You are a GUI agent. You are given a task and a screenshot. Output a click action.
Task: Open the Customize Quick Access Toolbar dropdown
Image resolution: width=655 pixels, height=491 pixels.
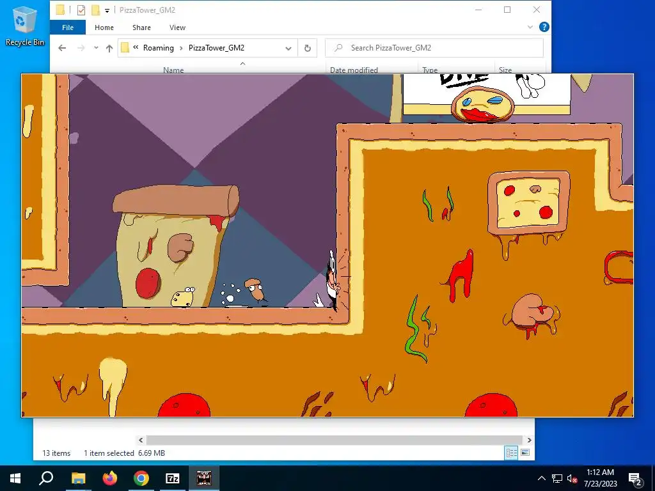pos(107,10)
